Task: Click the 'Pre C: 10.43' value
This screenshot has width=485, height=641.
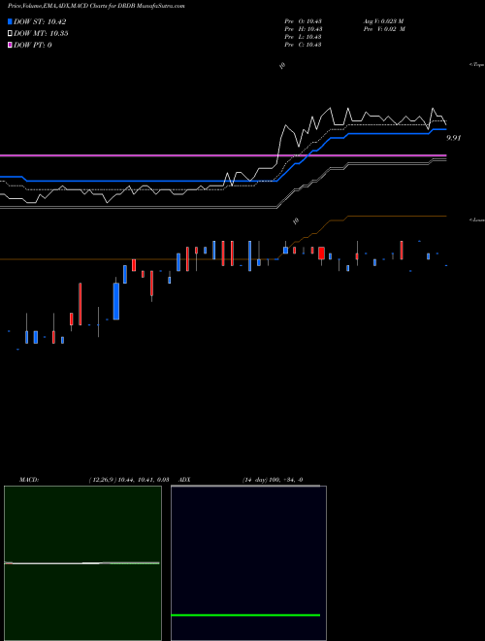Action: pos(304,45)
